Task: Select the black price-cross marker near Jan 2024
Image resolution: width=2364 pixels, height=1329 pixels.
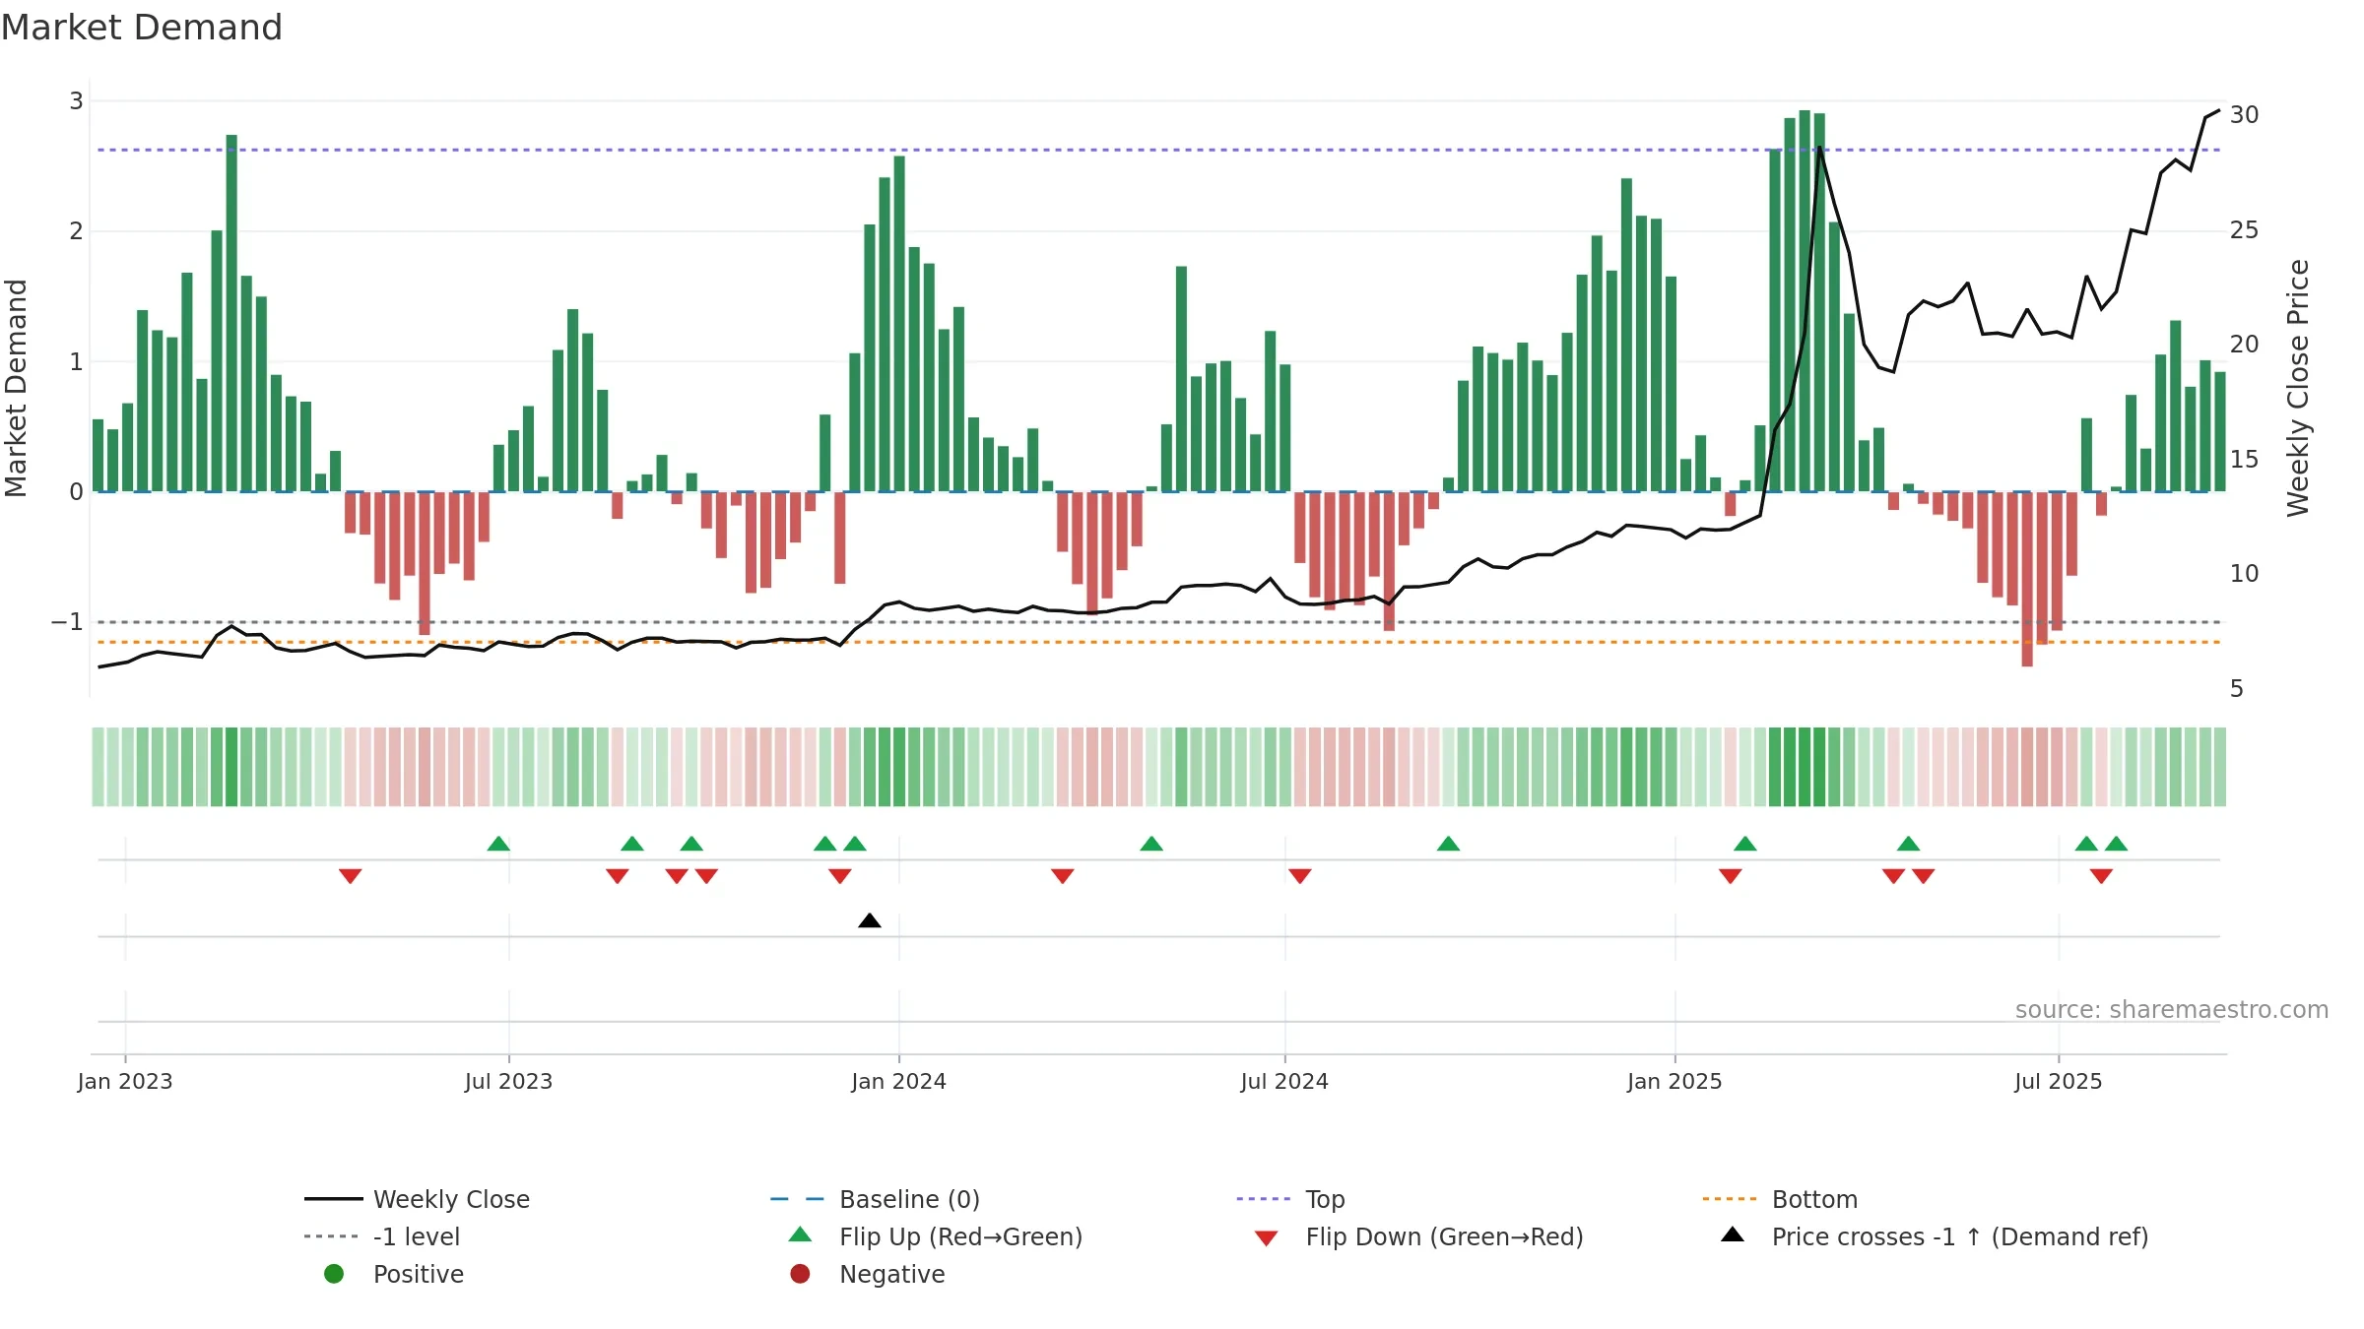Action: (870, 920)
